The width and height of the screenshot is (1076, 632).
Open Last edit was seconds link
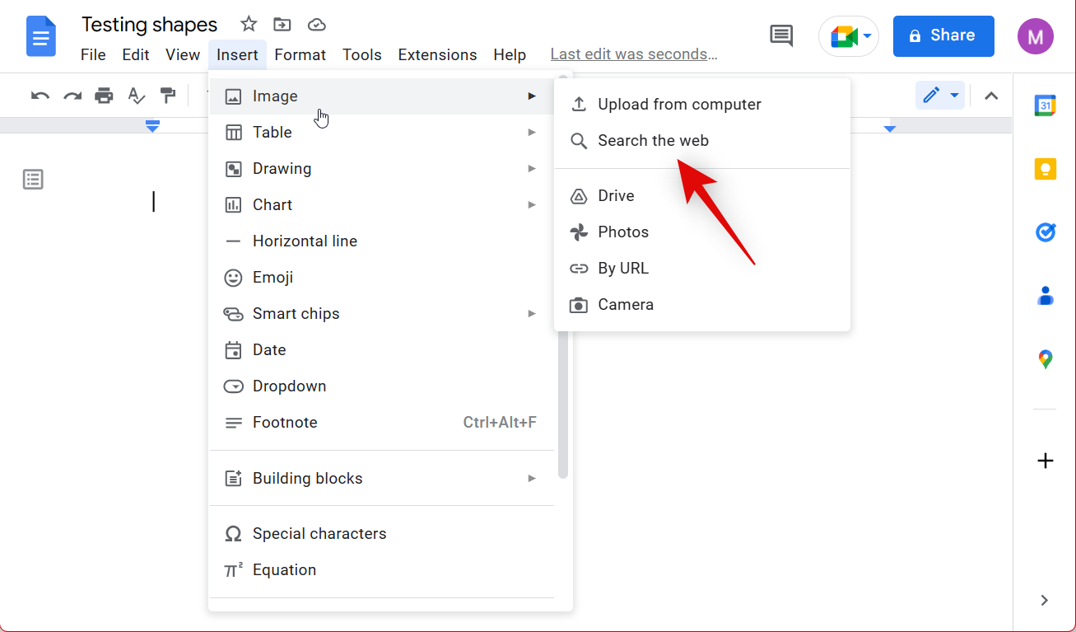(x=634, y=54)
